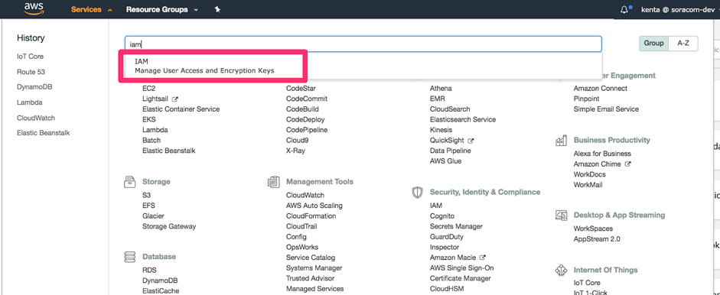Click the AWS logo icon
The image size is (720, 295).
pyautogui.click(x=34, y=8)
